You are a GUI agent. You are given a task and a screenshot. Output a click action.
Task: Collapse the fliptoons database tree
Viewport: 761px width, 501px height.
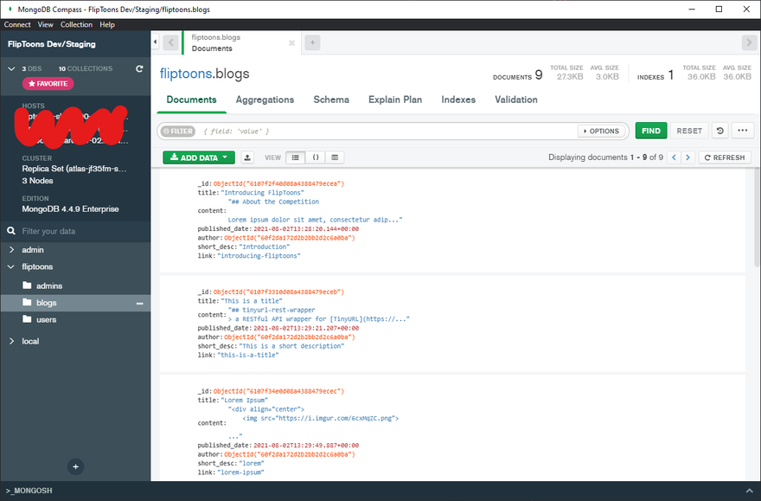[x=11, y=267]
